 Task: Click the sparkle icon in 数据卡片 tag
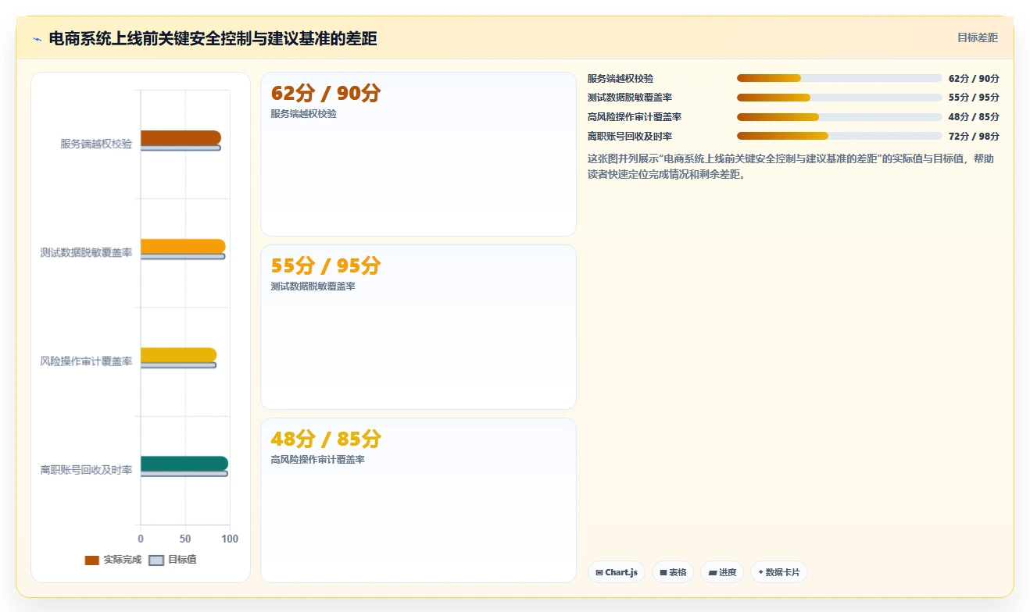click(760, 572)
